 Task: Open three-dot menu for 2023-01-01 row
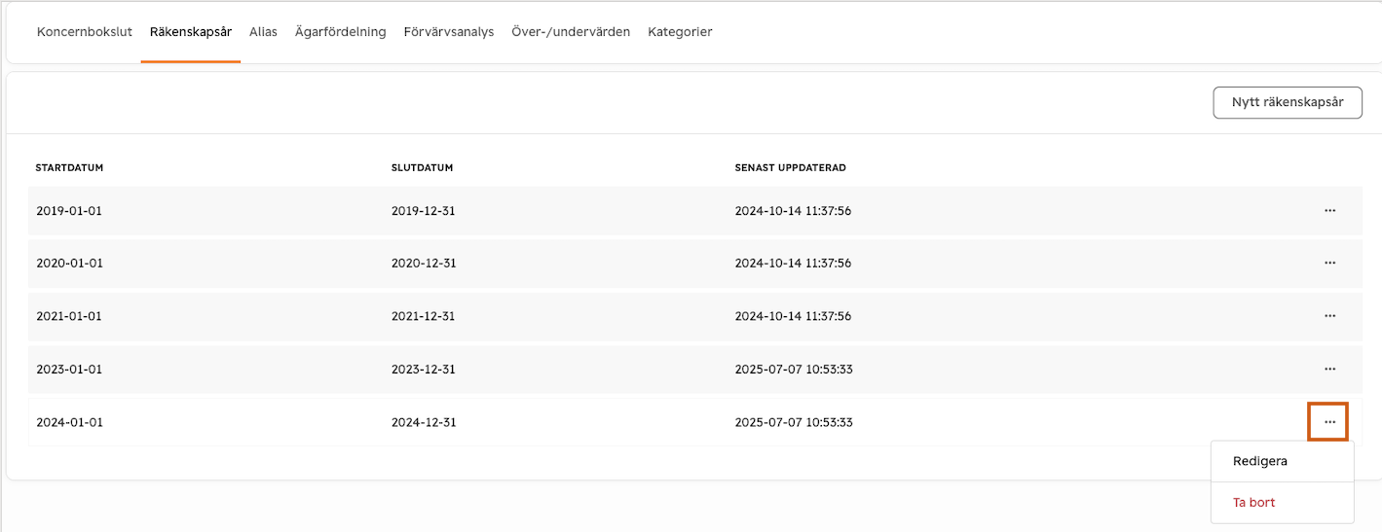tap(1329, 369)
